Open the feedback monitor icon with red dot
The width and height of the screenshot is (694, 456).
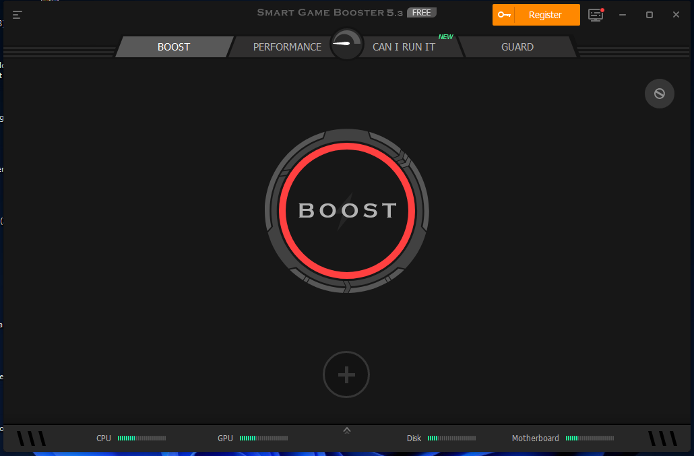596,15
